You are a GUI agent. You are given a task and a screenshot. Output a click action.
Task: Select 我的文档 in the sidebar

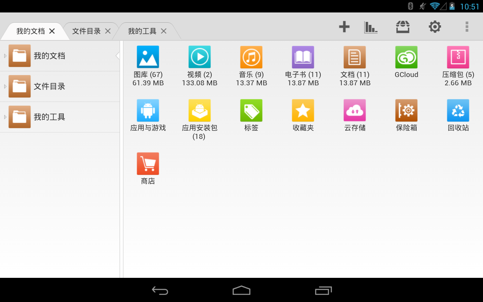60,56
